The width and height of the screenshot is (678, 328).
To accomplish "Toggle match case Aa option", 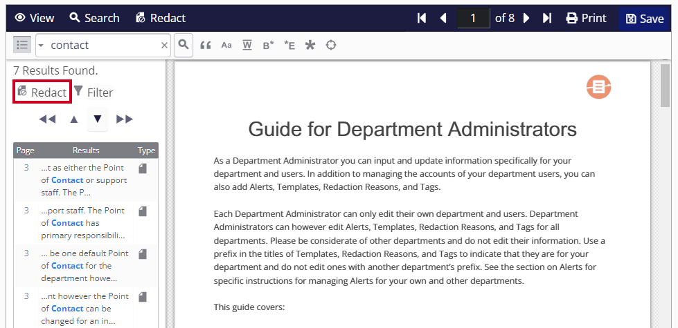I will point(226,45).
